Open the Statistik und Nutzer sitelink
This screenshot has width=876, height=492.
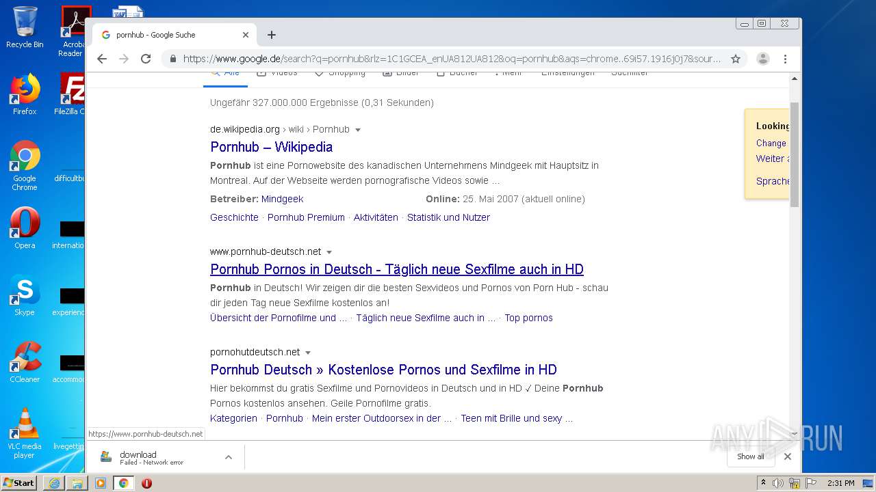click(448, 217)
